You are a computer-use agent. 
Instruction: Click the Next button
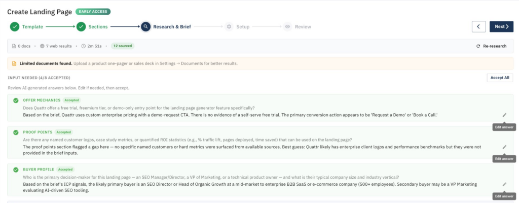coord(501,26)
